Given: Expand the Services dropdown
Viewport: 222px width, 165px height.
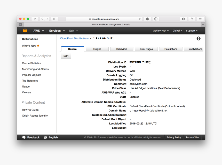Looking at the screenshot, I should (57, 31).
